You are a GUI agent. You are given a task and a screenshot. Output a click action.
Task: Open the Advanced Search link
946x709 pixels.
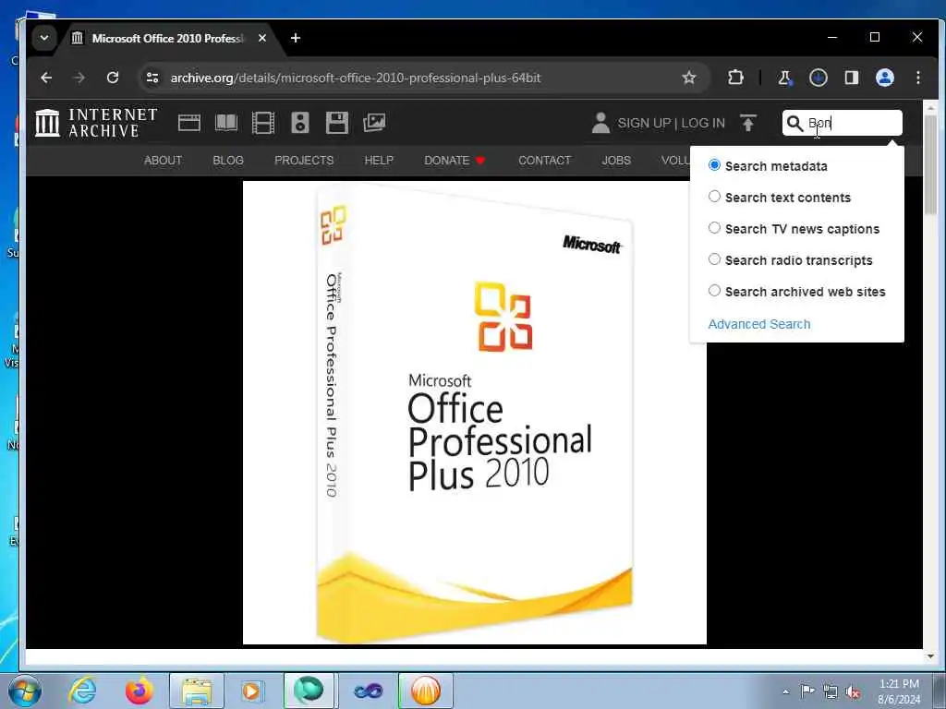click(x=759, y=324)
